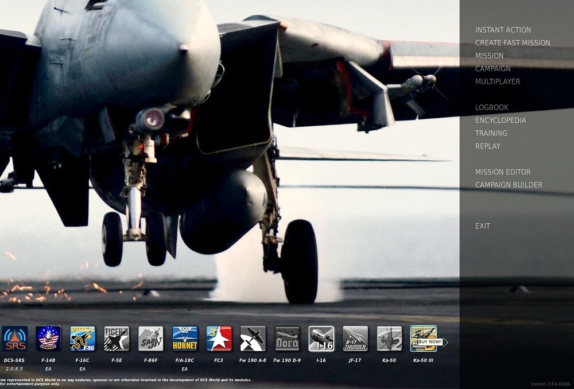The height and width of the screenshot is (389, 574).
Task: Click the FC3 label text
Action: coord(219,360)
